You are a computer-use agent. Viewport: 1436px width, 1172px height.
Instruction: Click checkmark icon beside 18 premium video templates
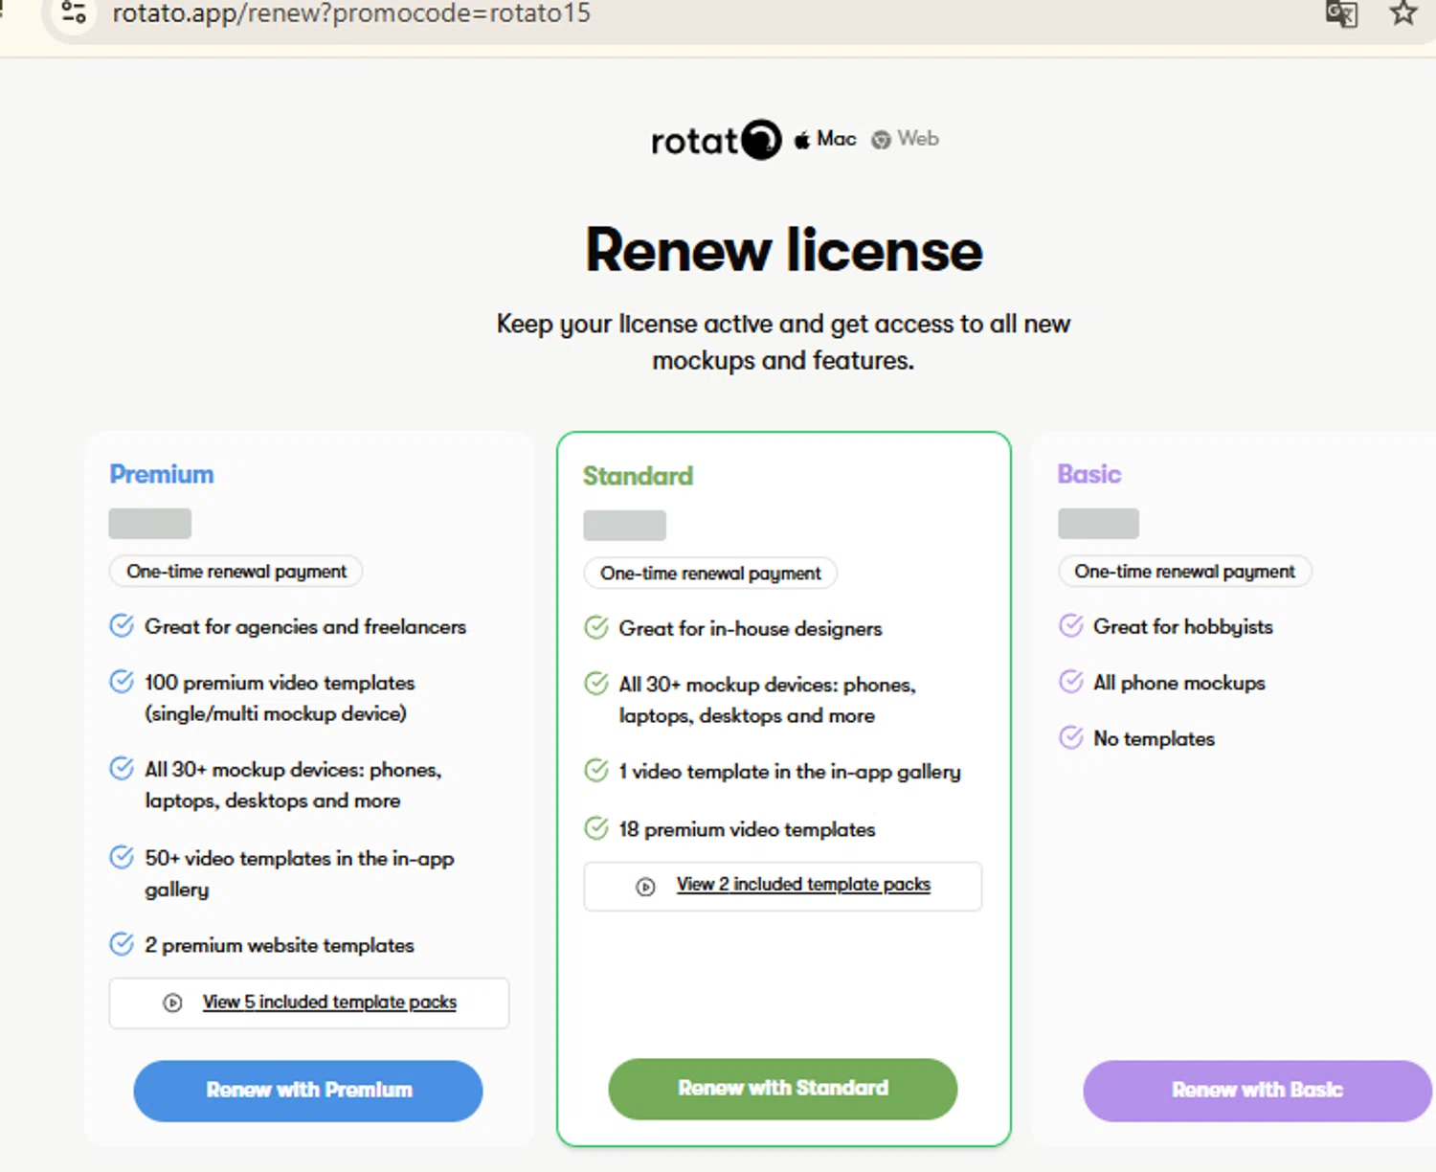(x=596, y=828)
